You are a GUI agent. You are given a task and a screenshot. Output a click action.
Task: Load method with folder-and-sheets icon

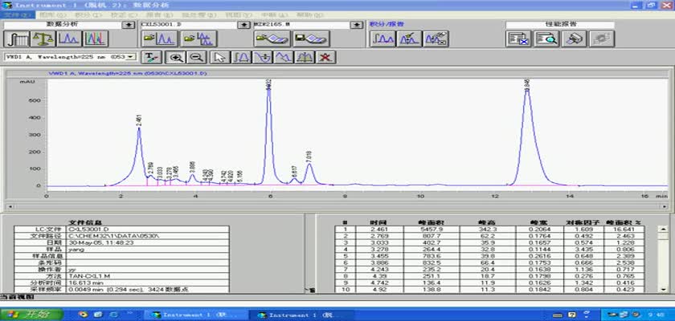tap(272, 39)
